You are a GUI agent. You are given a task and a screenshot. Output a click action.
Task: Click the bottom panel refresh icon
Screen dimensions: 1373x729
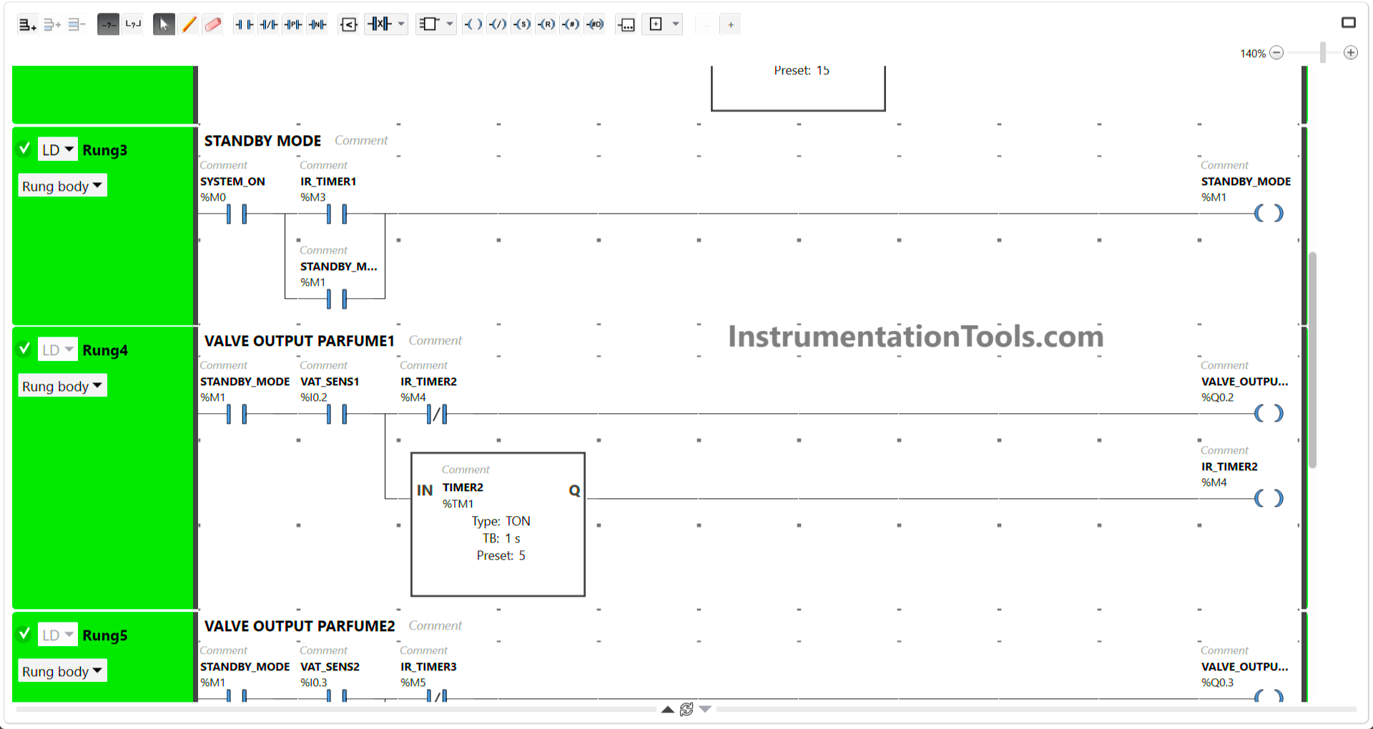click(x=686, y=709)
